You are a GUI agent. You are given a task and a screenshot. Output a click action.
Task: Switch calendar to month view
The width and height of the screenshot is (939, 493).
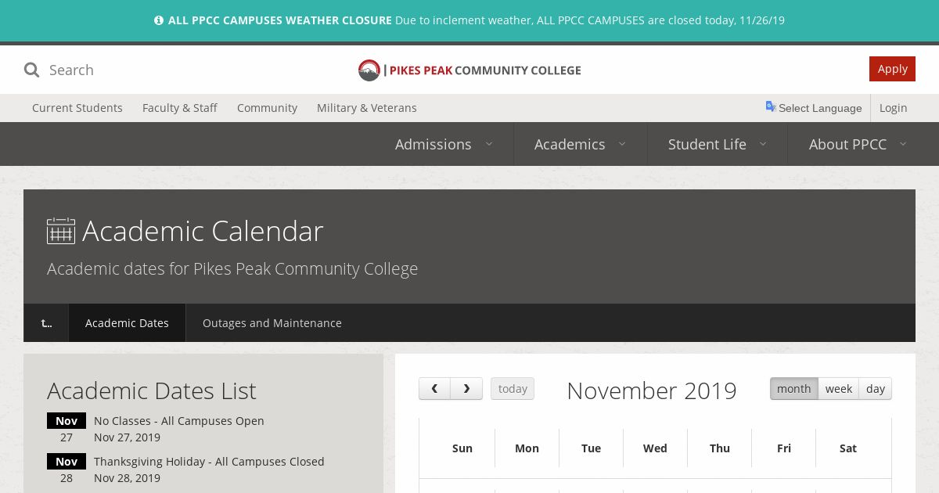point(793,389)
